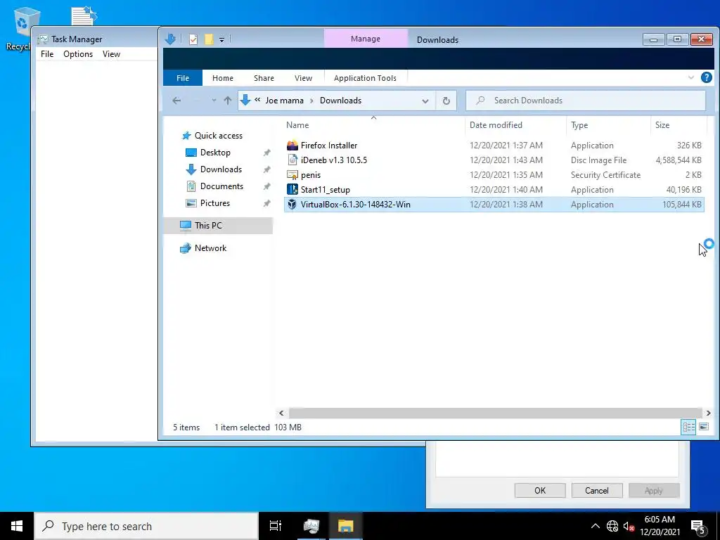This screenshot has height=540, width=720.
Task: Select Quick access in navigation pane
Action: click(x=218, y=136)
